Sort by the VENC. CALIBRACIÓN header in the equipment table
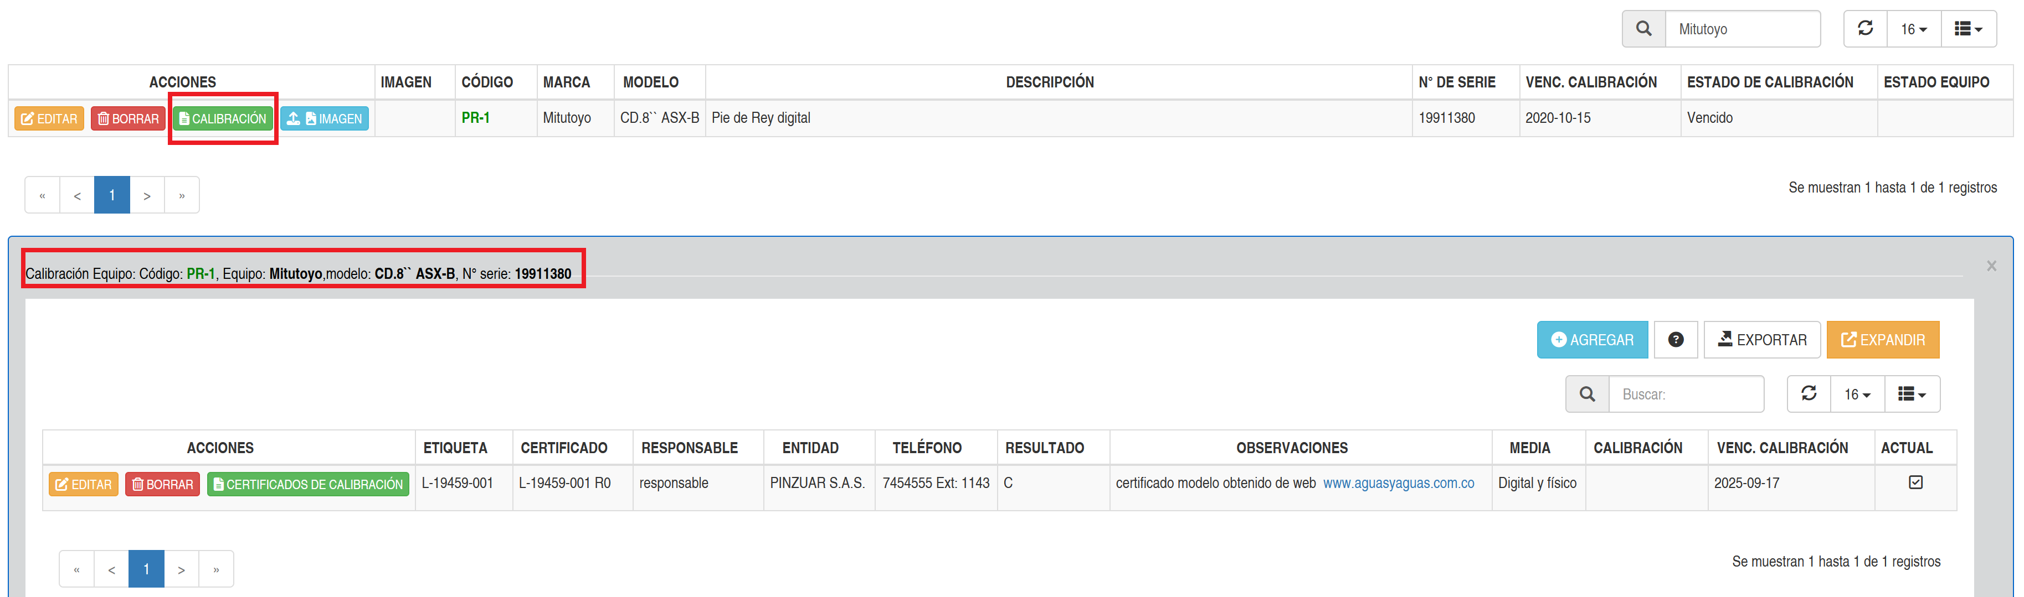 click(x=1590, y=82)
